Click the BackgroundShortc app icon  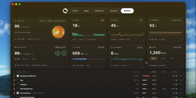[18, 76]
